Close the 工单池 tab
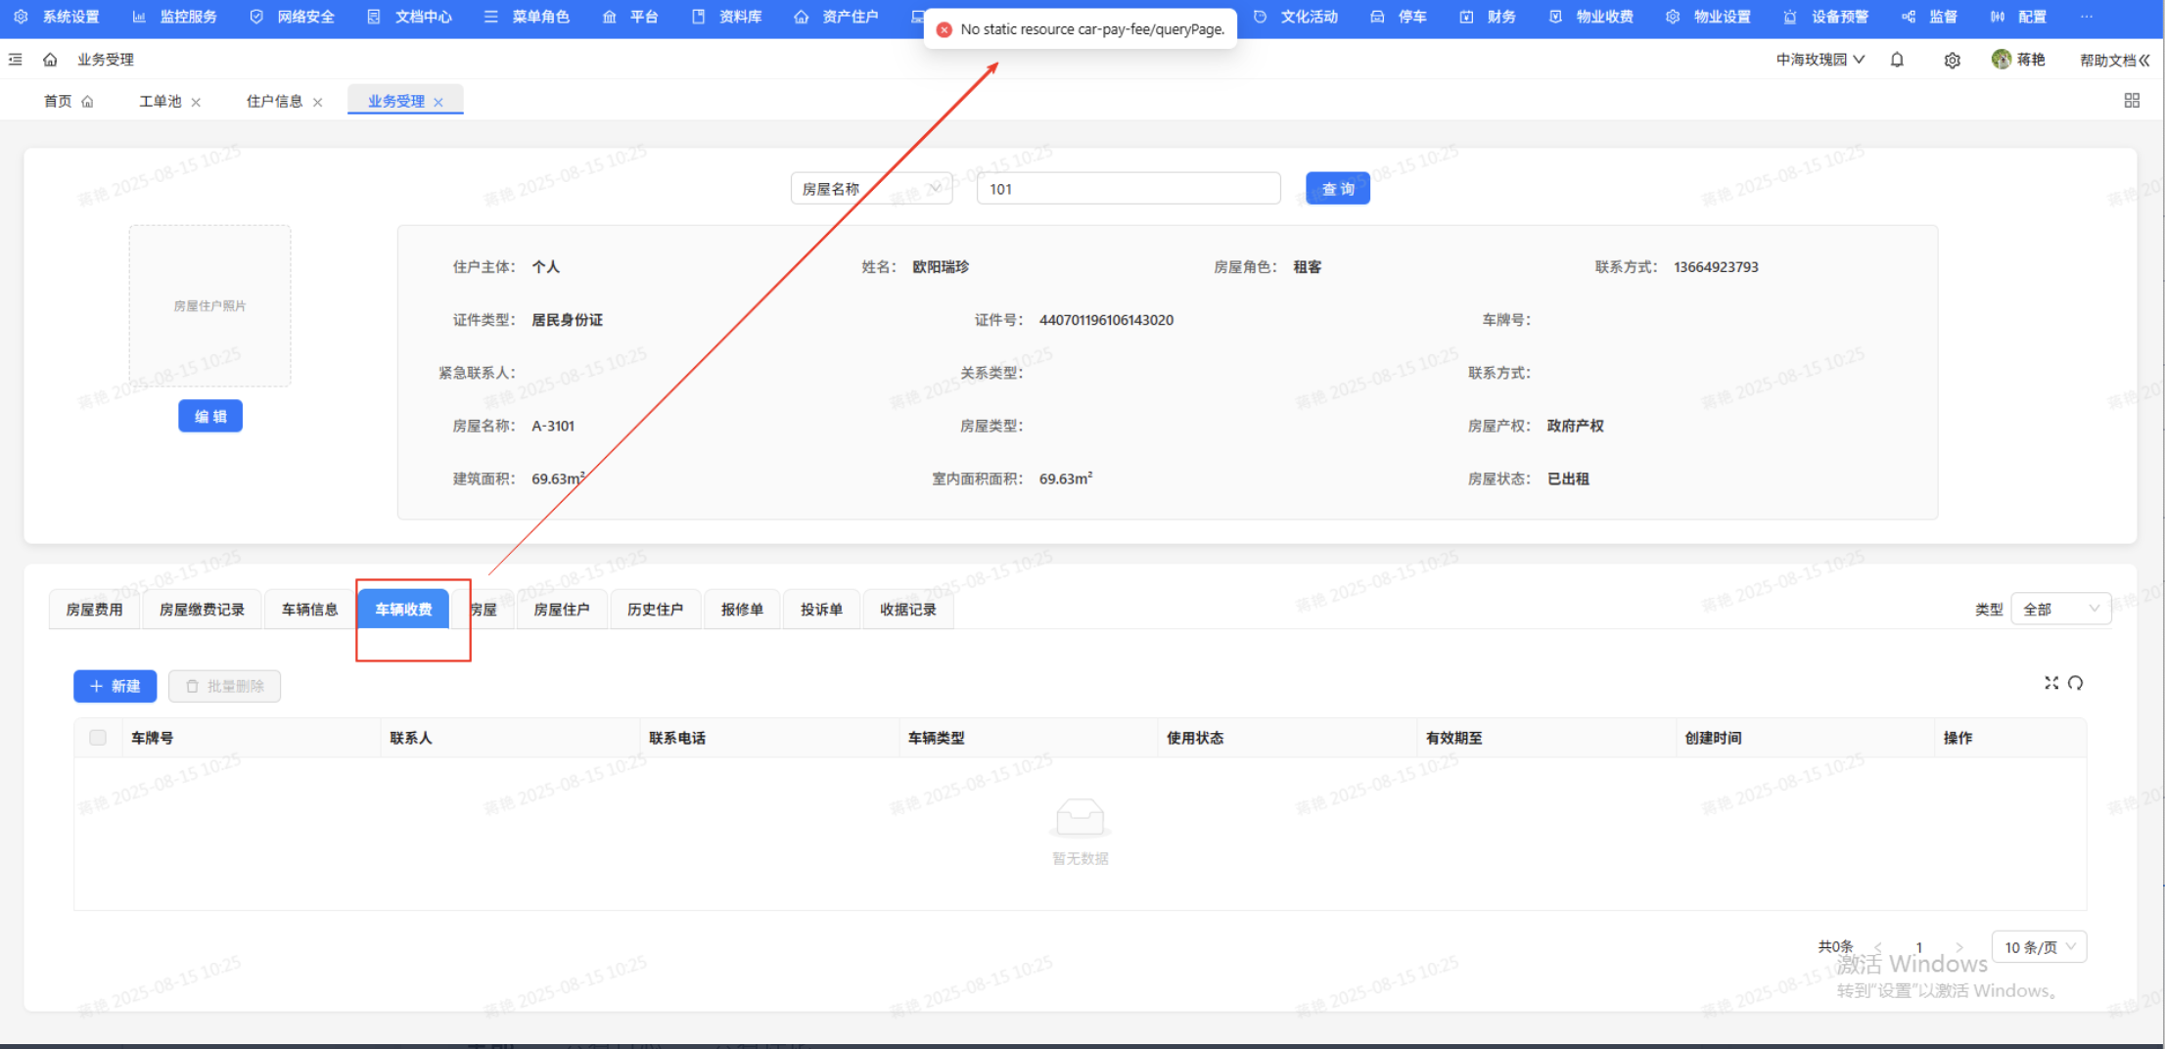This screenshot has height=1049, width=2165. pyautogui.click(x=196, y=102)
